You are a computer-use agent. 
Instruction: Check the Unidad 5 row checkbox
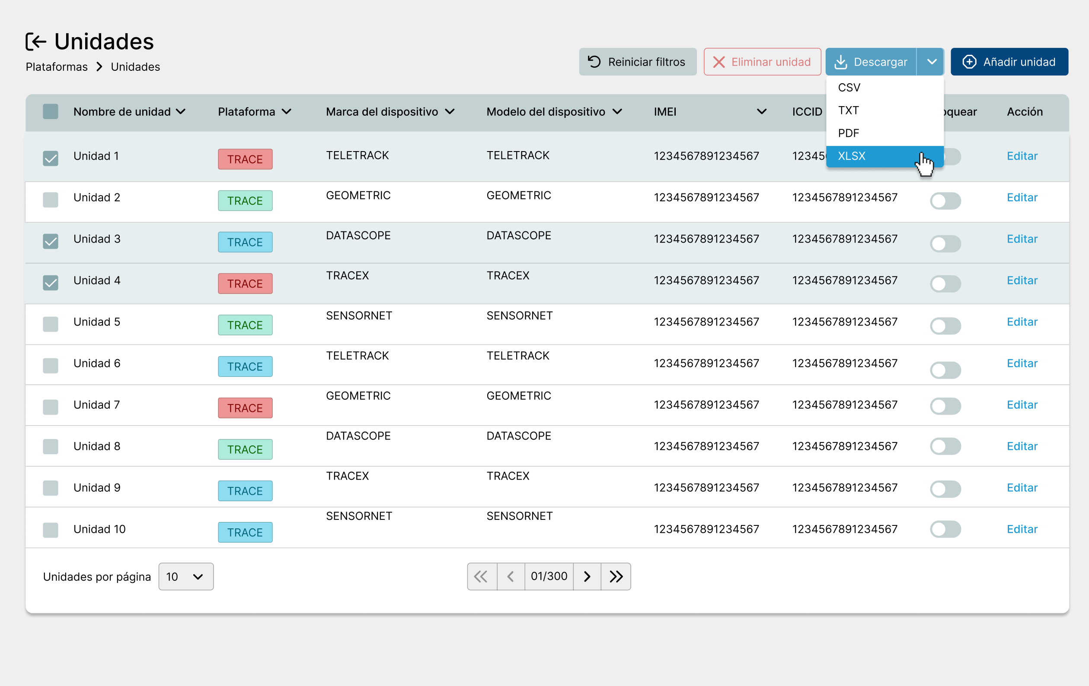50,324
